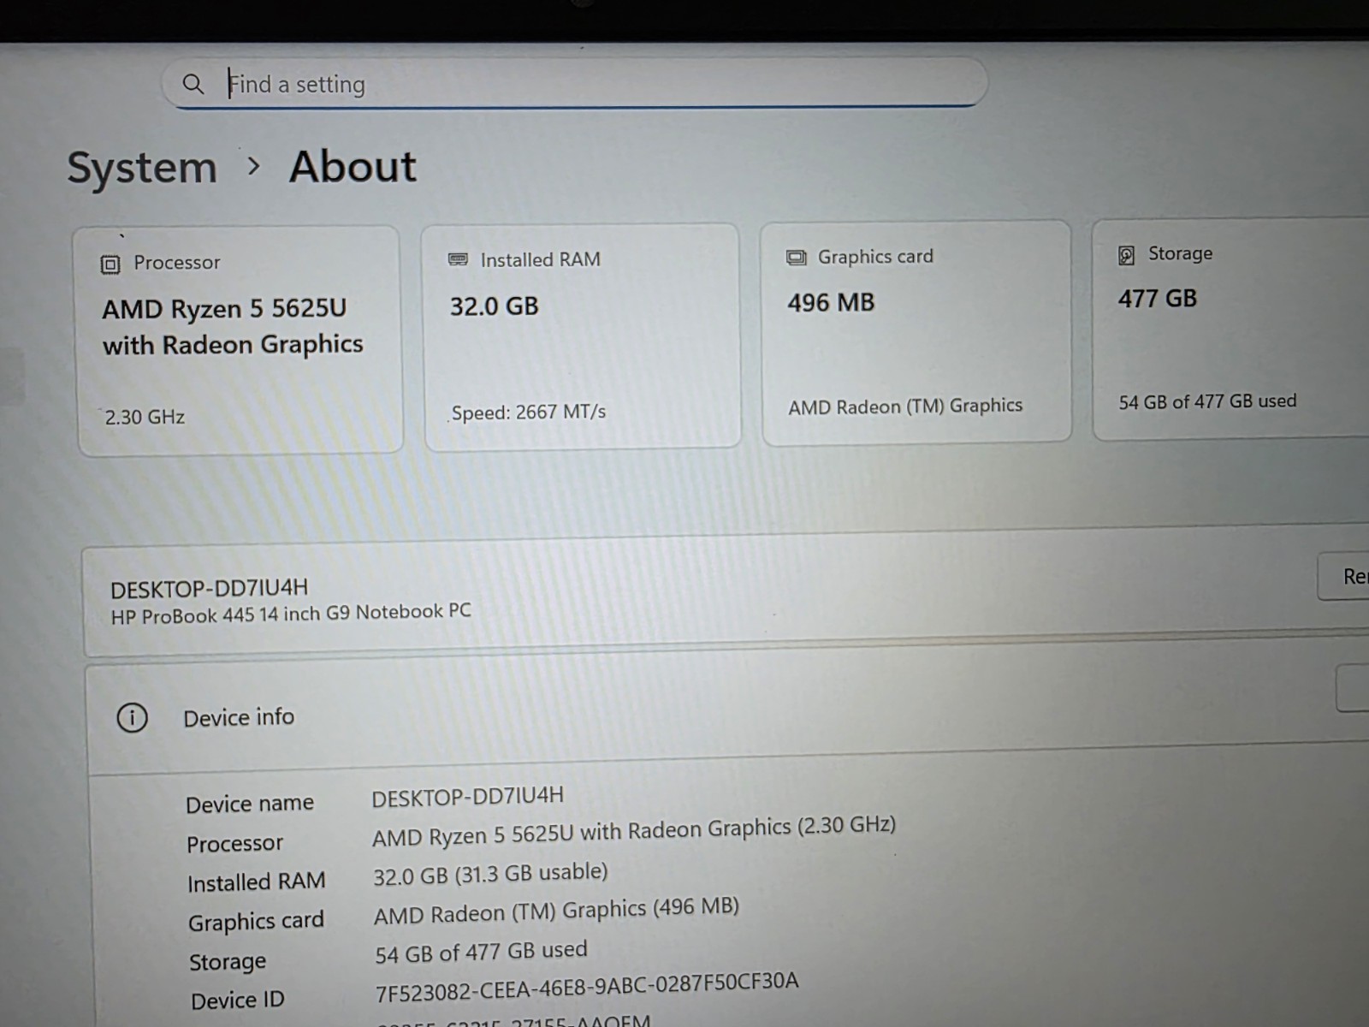Select AMD Ryzen 5 5625U card text
Viewport: 1369px width, 1027px height.
coord(233,326)
